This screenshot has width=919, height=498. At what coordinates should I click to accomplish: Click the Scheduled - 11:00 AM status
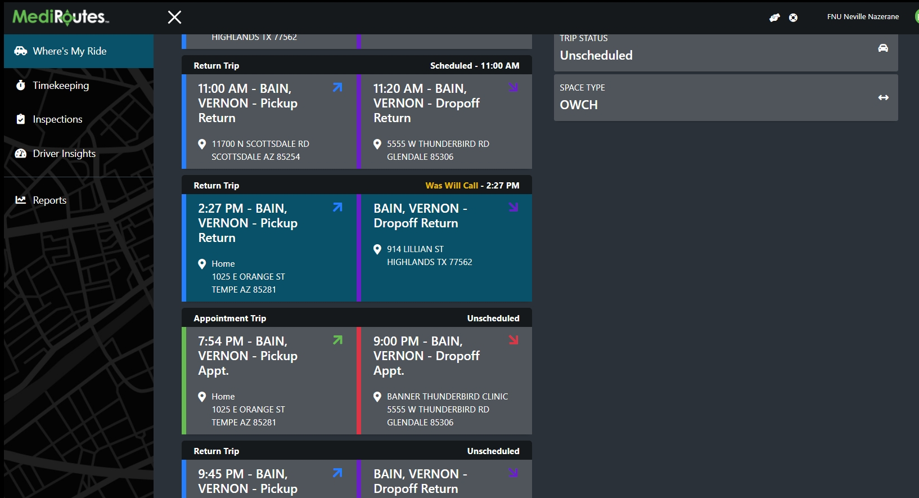point(475,66)
